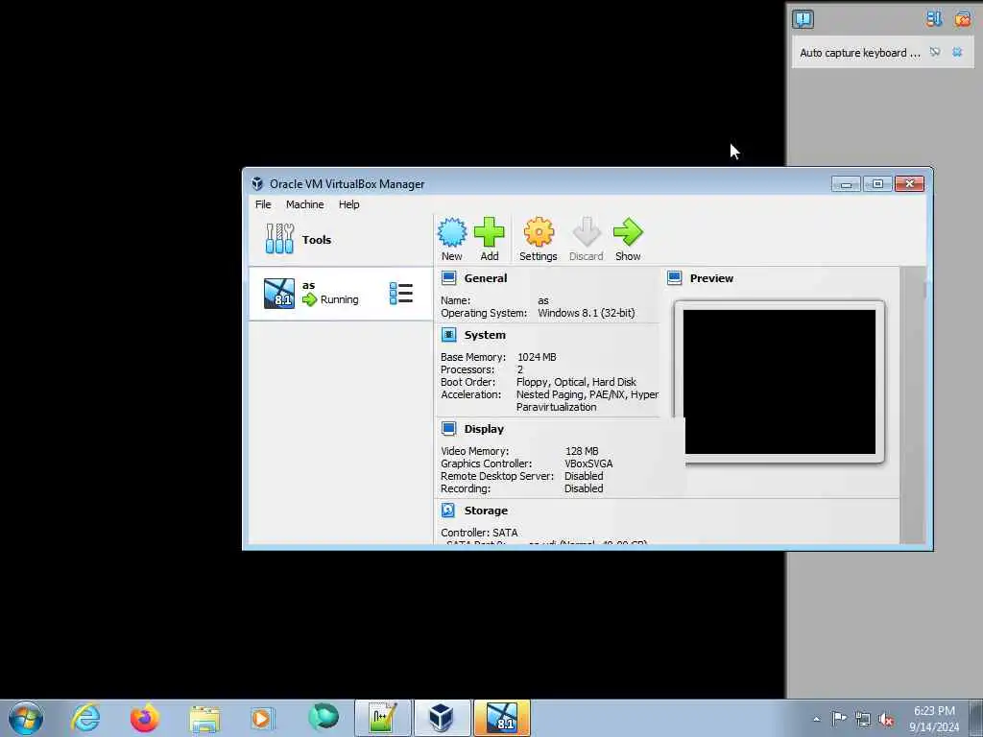Click the 'Running' state text of 'as'

pos(339,299)
